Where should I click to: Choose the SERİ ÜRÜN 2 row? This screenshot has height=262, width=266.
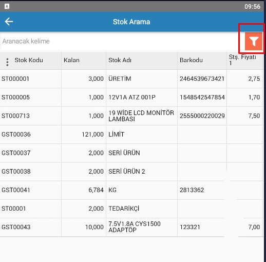coord(131,172)
